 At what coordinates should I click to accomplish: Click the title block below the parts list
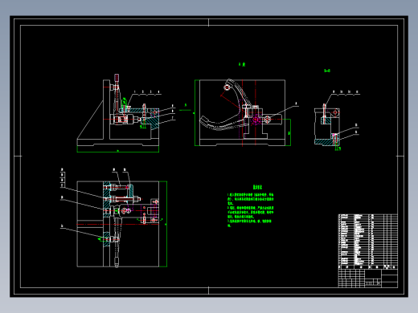coord(368,278)
